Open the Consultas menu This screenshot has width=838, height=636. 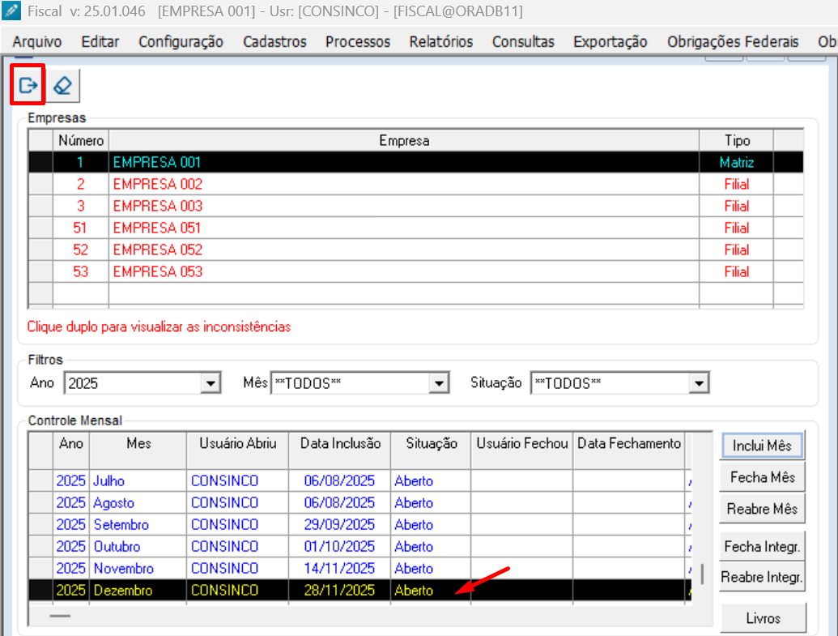(x=523, y=41)
